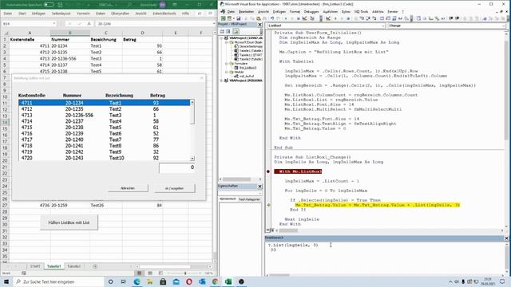
Task: Click the Abbrechen button in the userform
Action: tap(128, 188)
